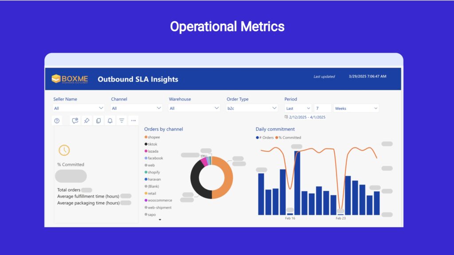Set an alert with bell icon
Screen dimensions: 454x255
tap(110, 120)
